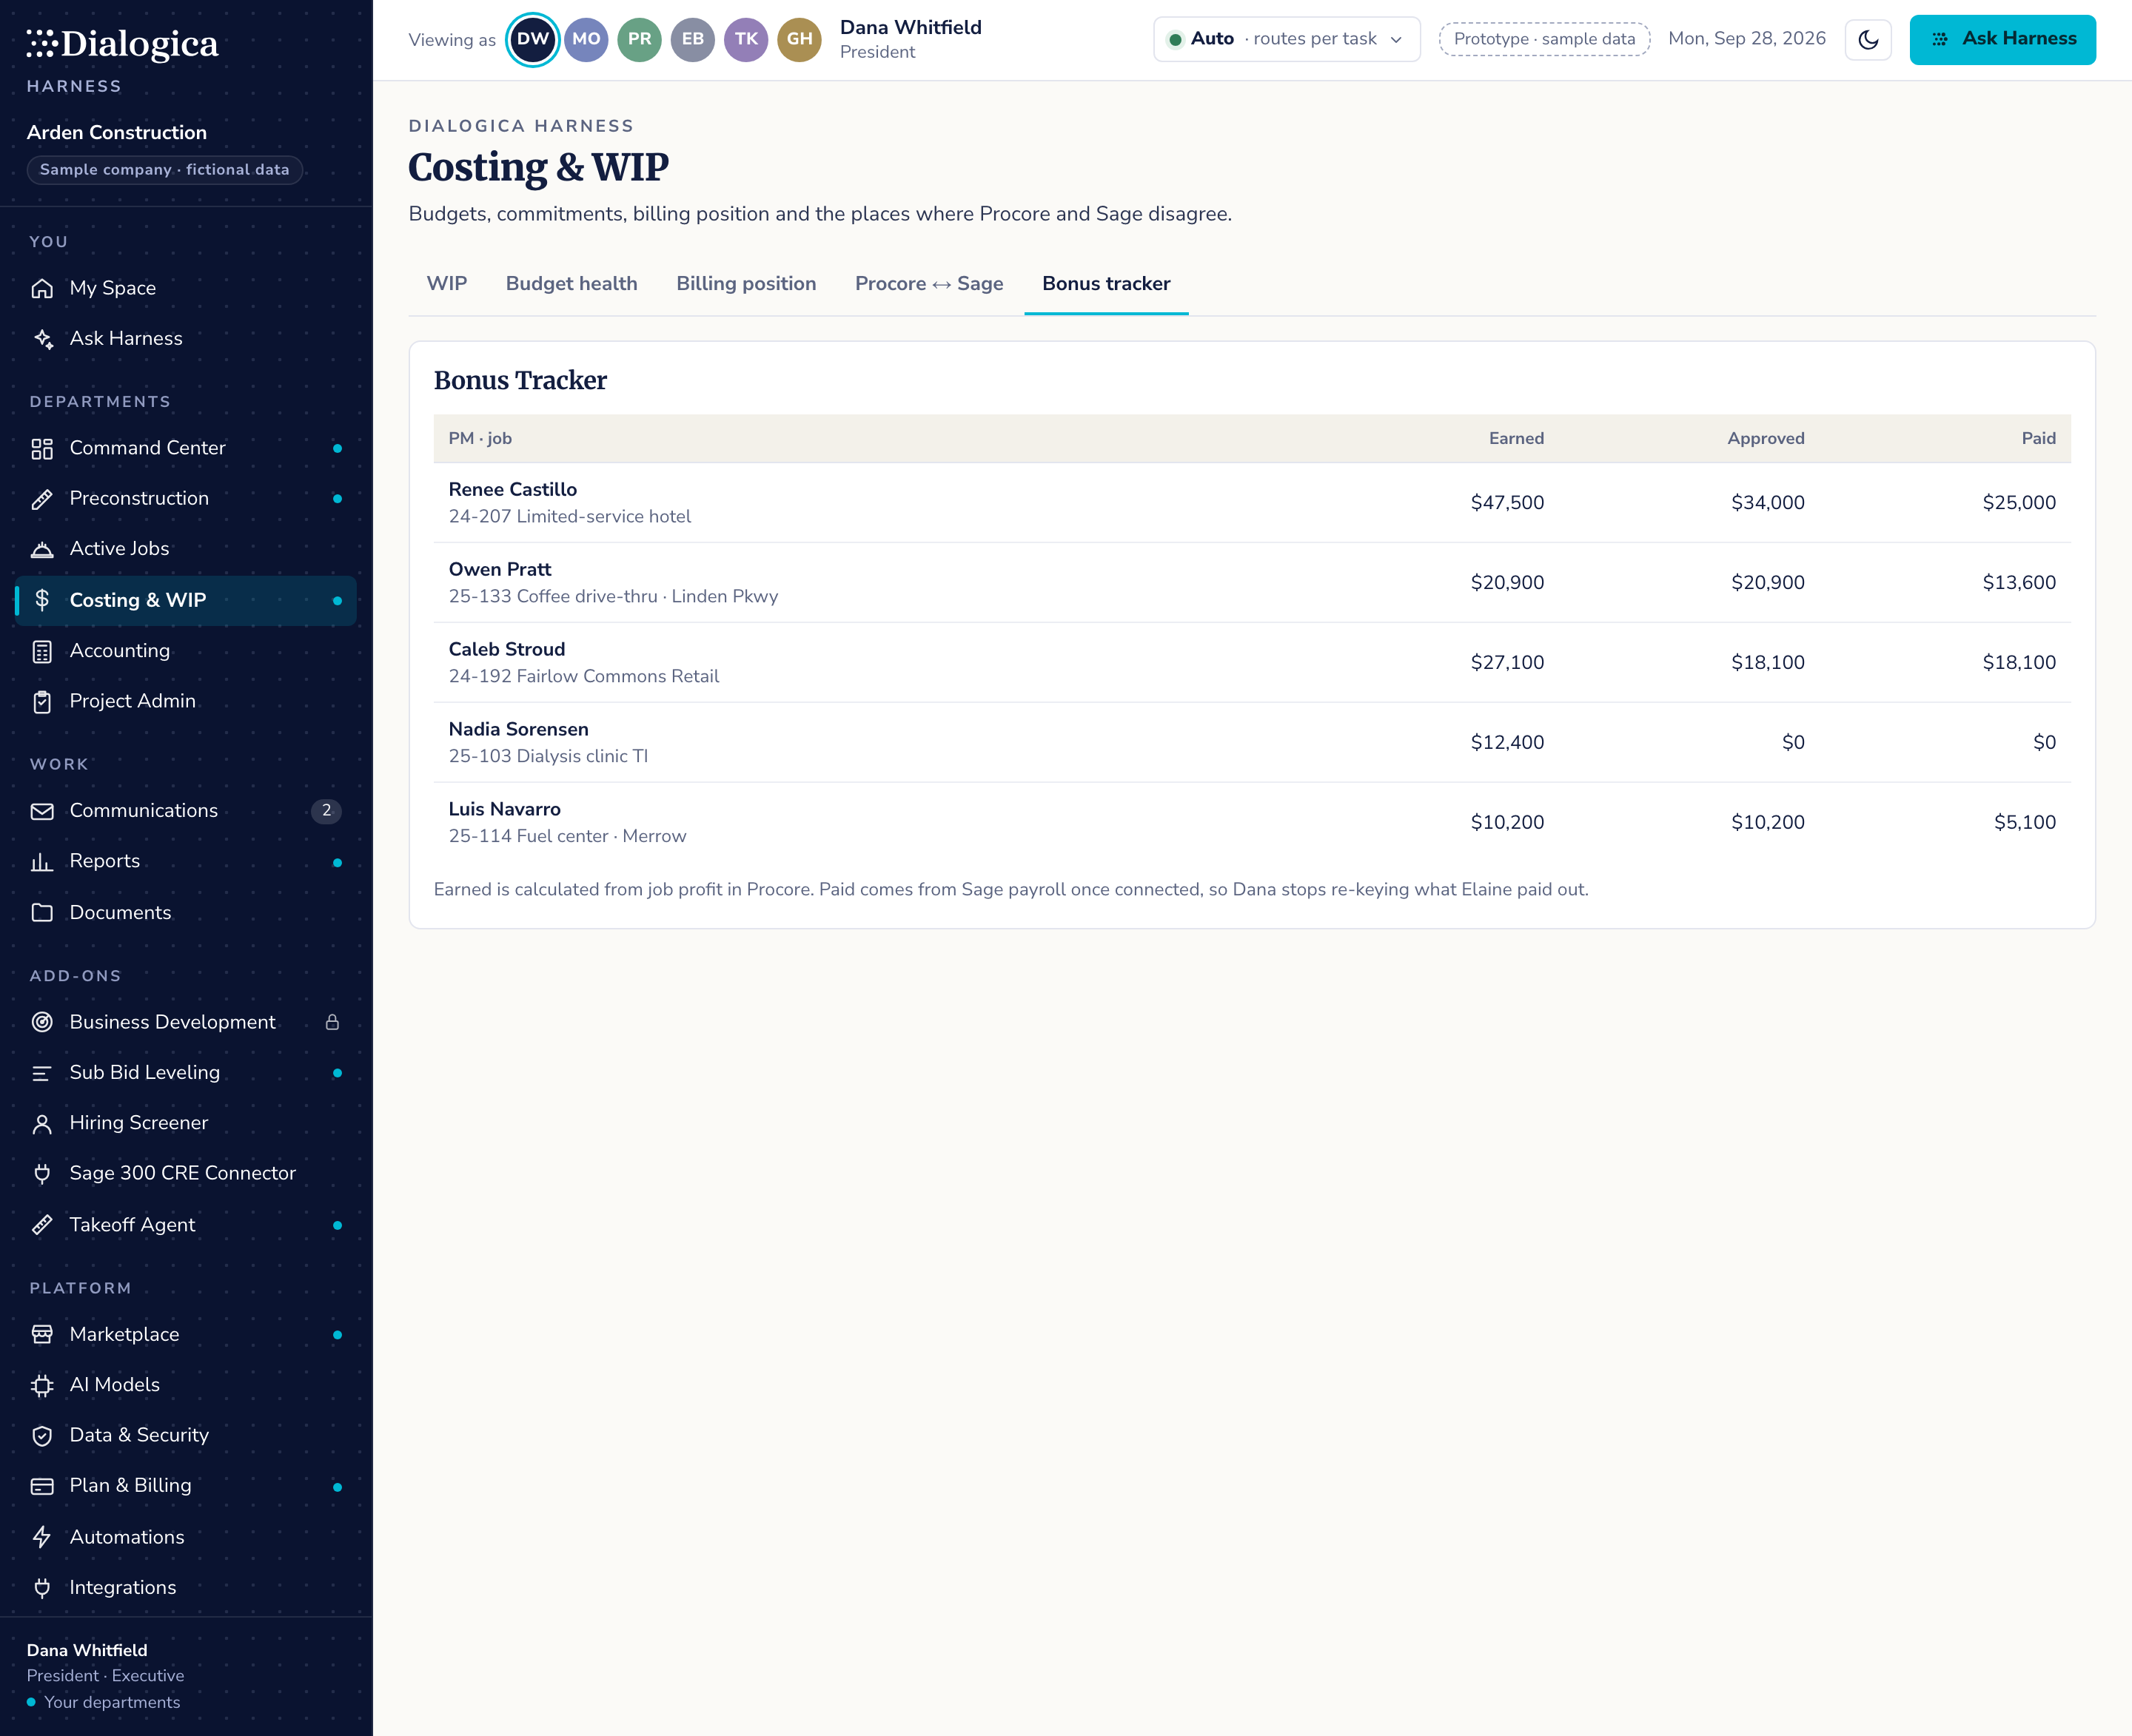
Task: View as MO user avatar
Action: coord(586,40)
